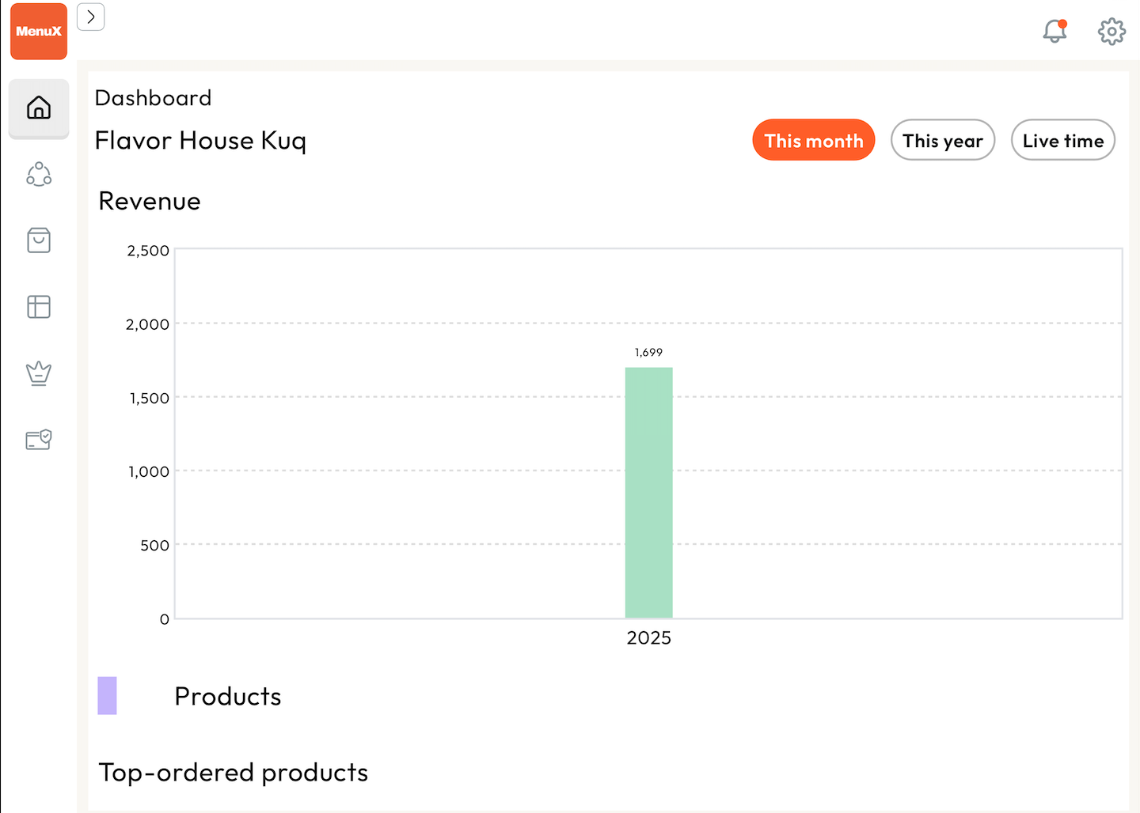The height and width of the screenshot is (813, 1140).
Task: Open the card with checkmark icon
Action: pos(39,440)
